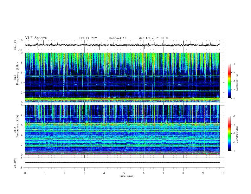Click the -3 tick on the upper color bar
Image resolution: width=251 pixels, height=194 pixels.
[234, 64]
